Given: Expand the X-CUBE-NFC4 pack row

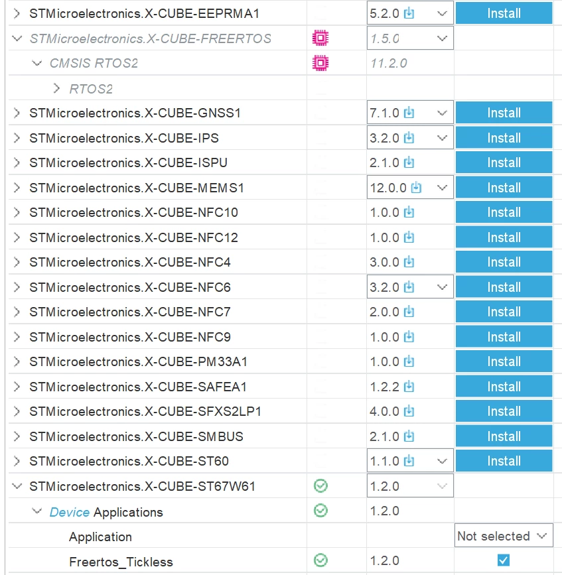Looking at the screenshot, I should pyautogui.click(x=17, y=262).
